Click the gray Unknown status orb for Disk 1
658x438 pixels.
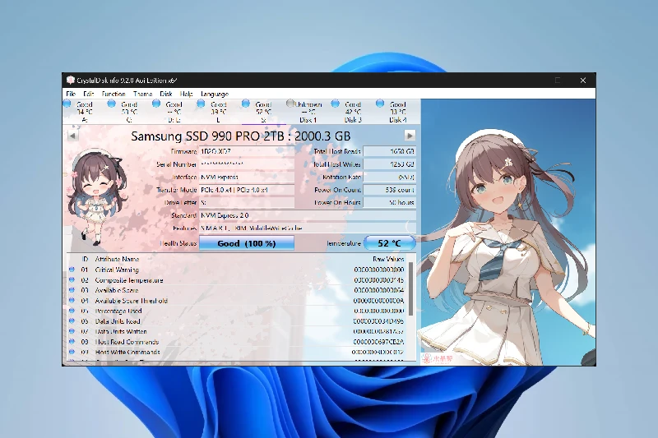[x=290, y=103]
